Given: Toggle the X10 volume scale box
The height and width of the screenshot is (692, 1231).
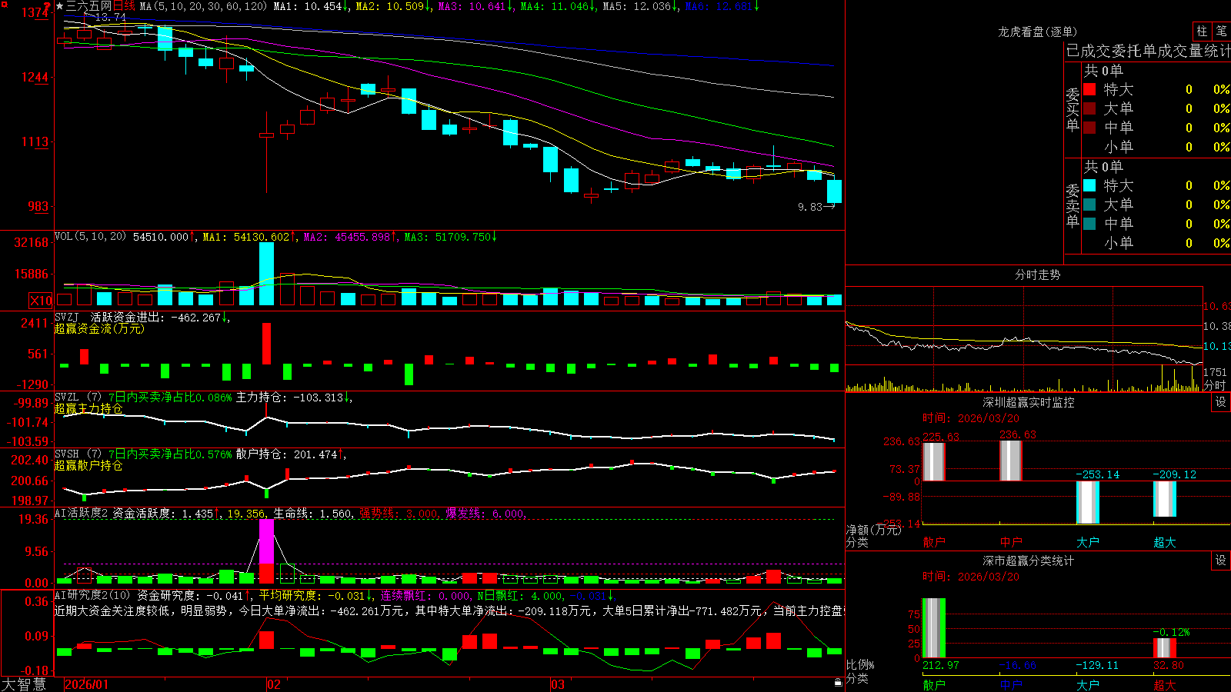Looking at the screenshot, I should (41, 301).
